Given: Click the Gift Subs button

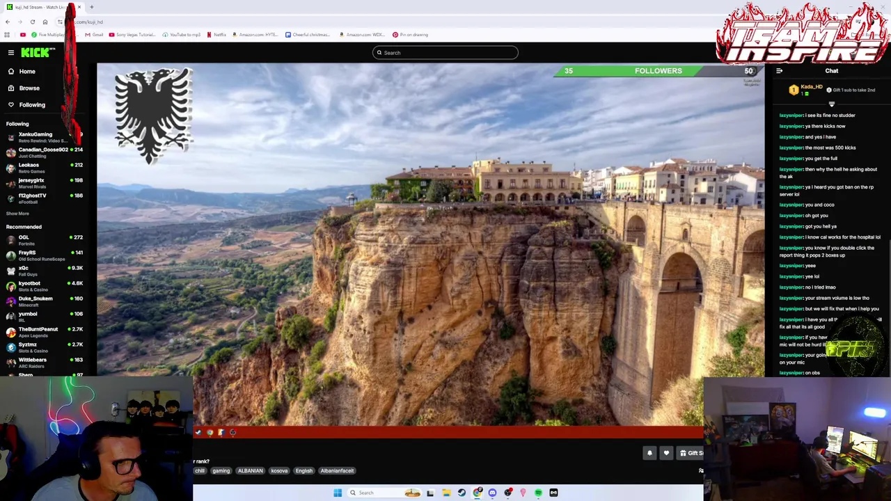Looking at the screenshot, I should (x=691, y=453).
